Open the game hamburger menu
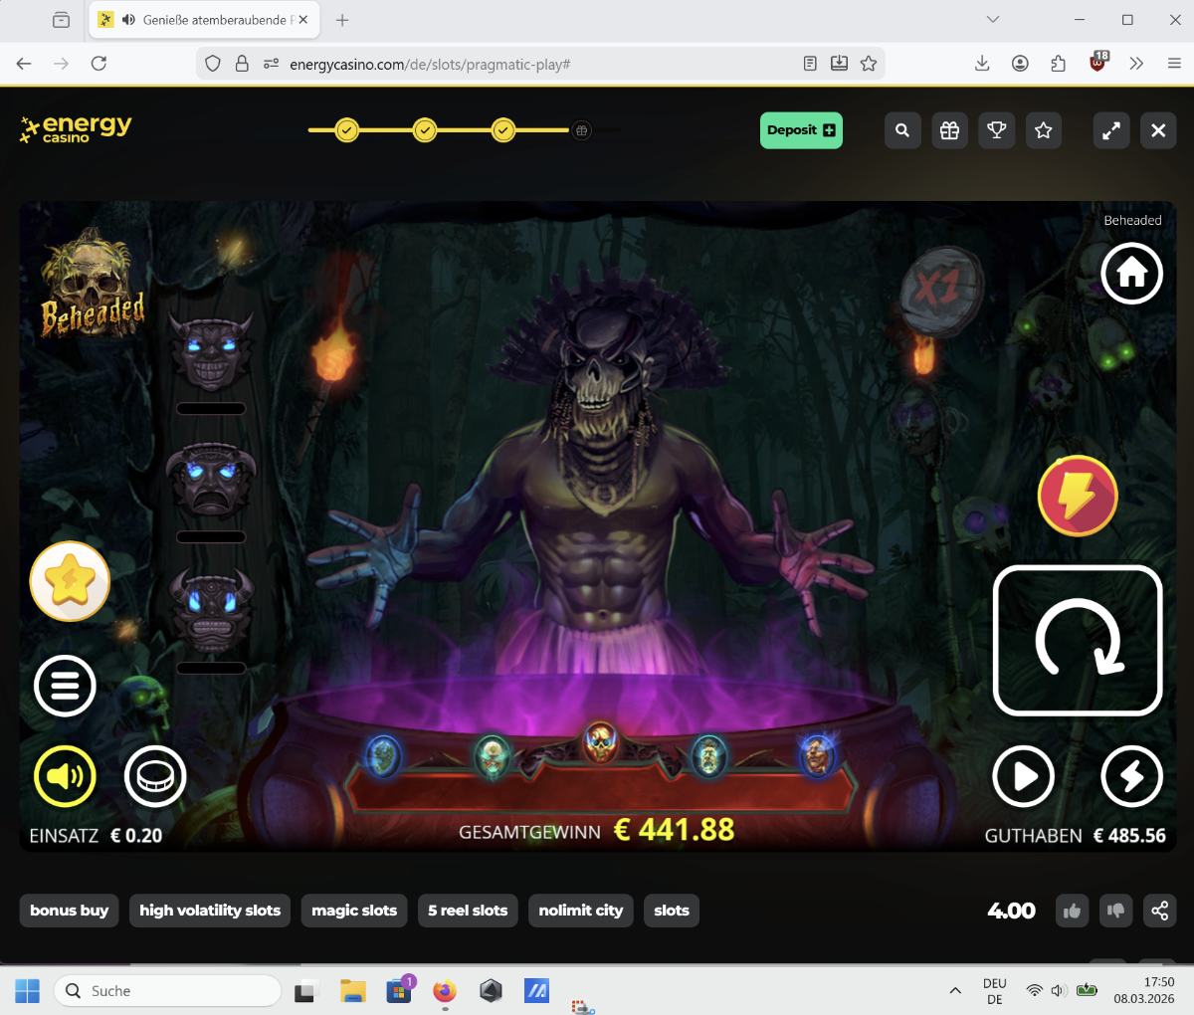The height and width of the screenshot is (1015, 1194). (x=65, y=686)
